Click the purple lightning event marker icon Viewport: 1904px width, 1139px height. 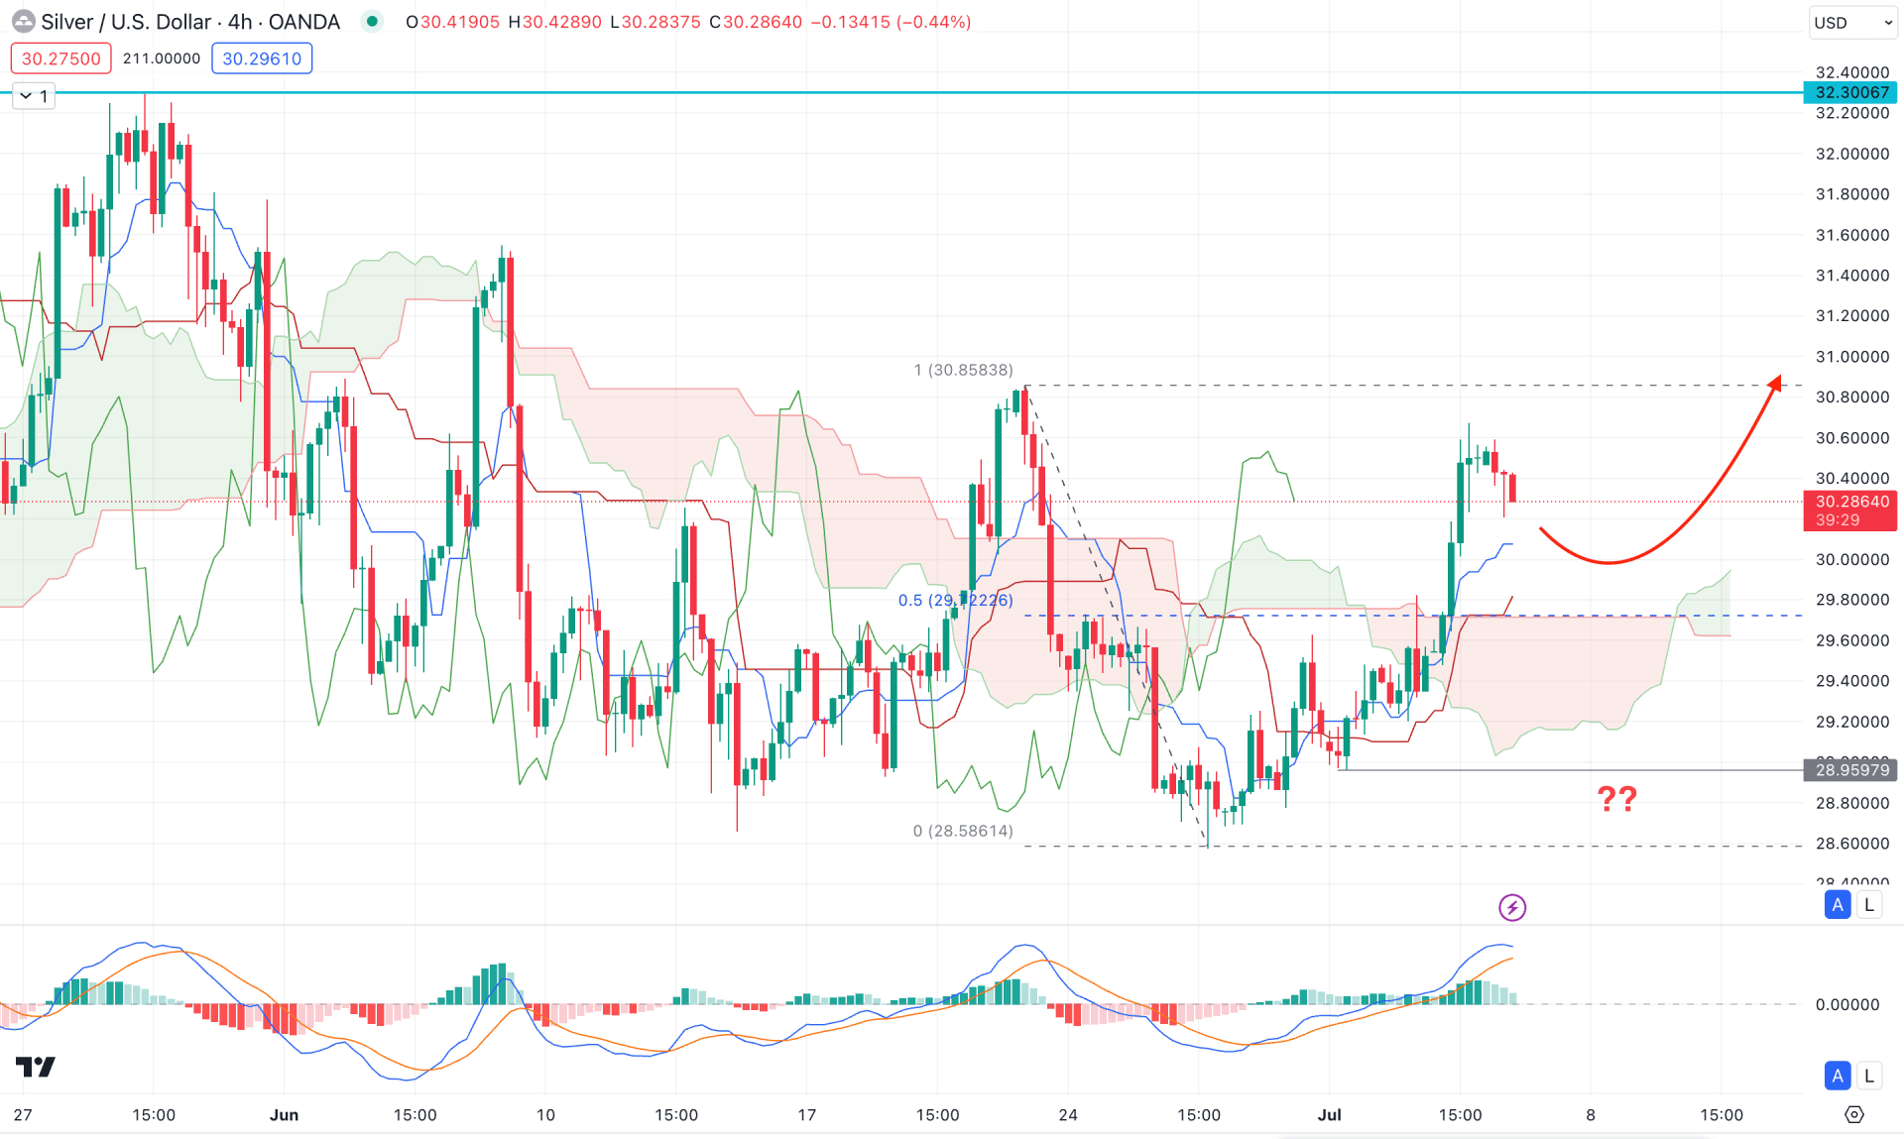[x=1511, y=907]
